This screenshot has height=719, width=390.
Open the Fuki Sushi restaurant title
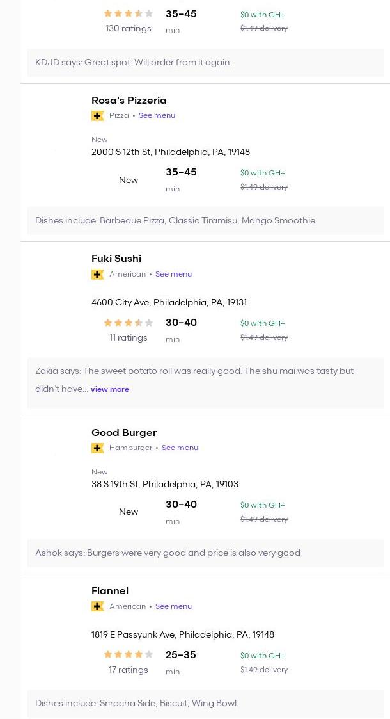click(x=116, y=259)
